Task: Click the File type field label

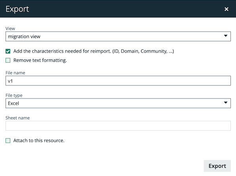Action: pyautogui.click(x=14, y=95)
